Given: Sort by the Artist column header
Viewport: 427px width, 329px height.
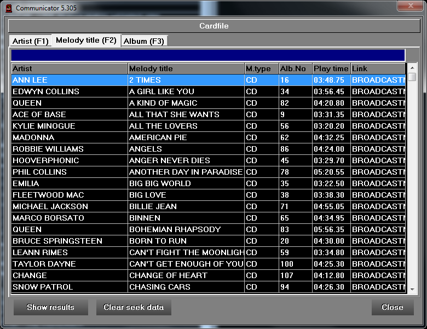Looking at the screenshot, I should (x=70, y=68).
